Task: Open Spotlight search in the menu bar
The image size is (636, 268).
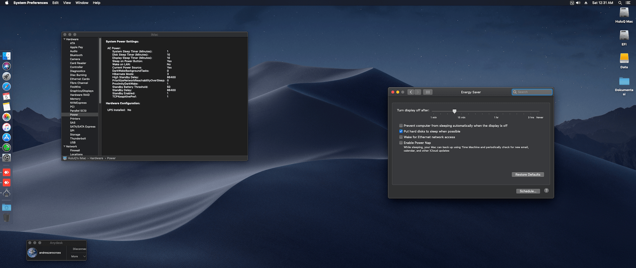Action: pyautogui.click(x=620, y=3)
